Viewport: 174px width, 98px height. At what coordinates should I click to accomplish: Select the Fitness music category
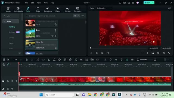pos(11,38)
